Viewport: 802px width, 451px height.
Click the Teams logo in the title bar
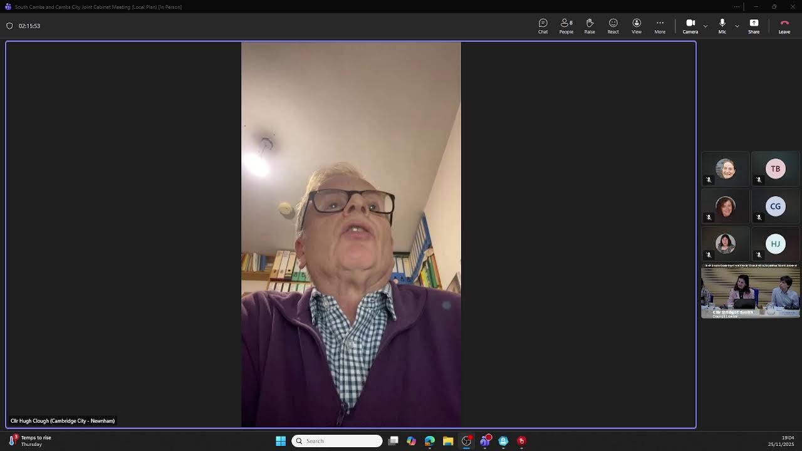click(x=8, y=7)
